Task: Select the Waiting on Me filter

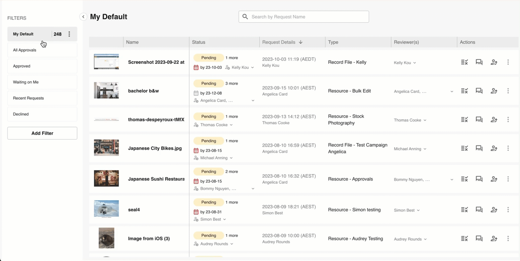Action: point(42,82)
